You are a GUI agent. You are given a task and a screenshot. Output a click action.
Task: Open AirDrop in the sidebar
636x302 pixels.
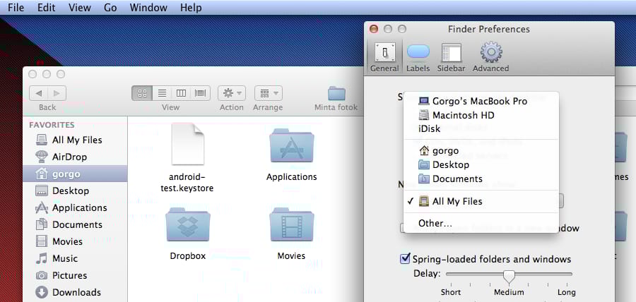click(x=75, y=157)
